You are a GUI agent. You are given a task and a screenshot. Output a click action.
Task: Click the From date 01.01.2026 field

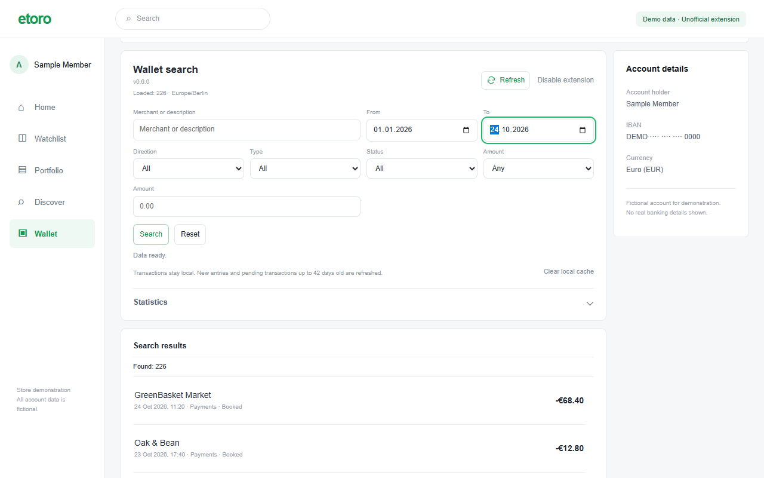422,130
